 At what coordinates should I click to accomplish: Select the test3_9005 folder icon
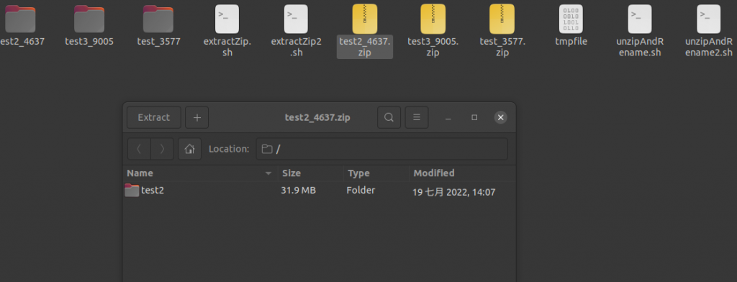[x=89, y=19]
